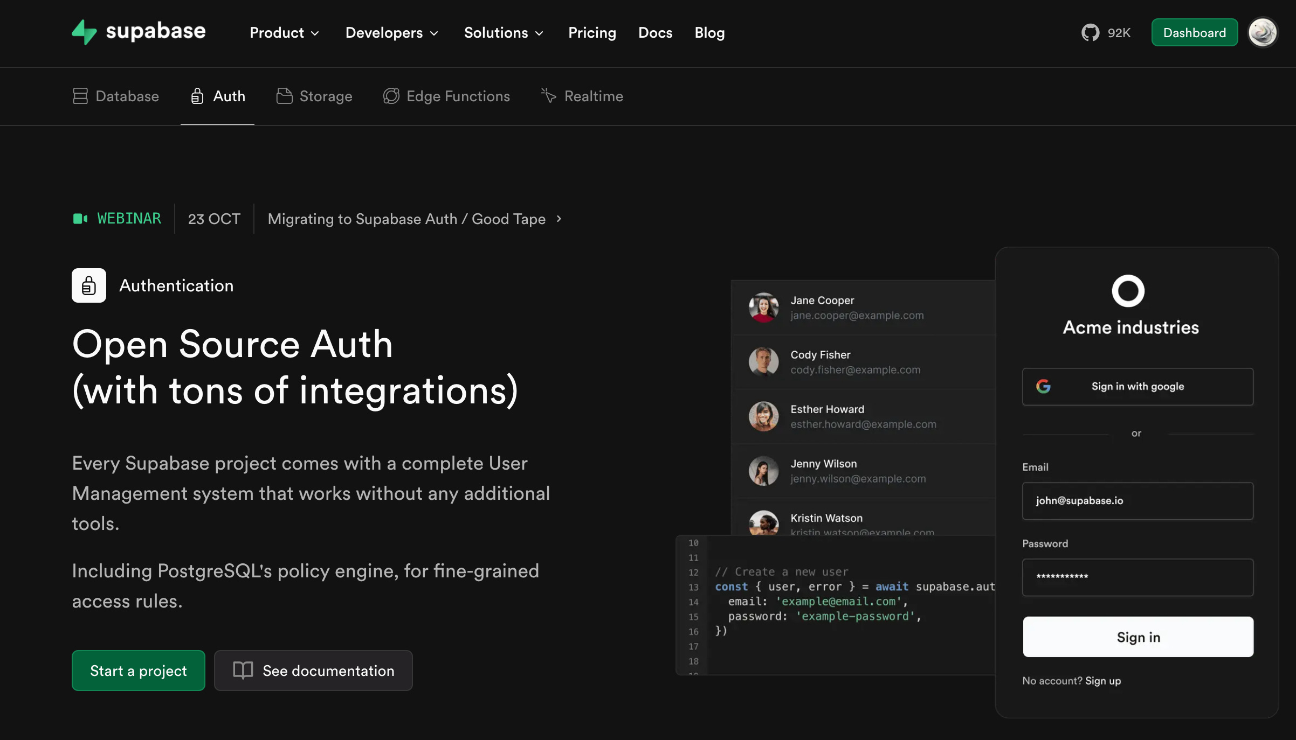Click the Email input field
The image size is (1296, 740).
tap(1138, 501)
